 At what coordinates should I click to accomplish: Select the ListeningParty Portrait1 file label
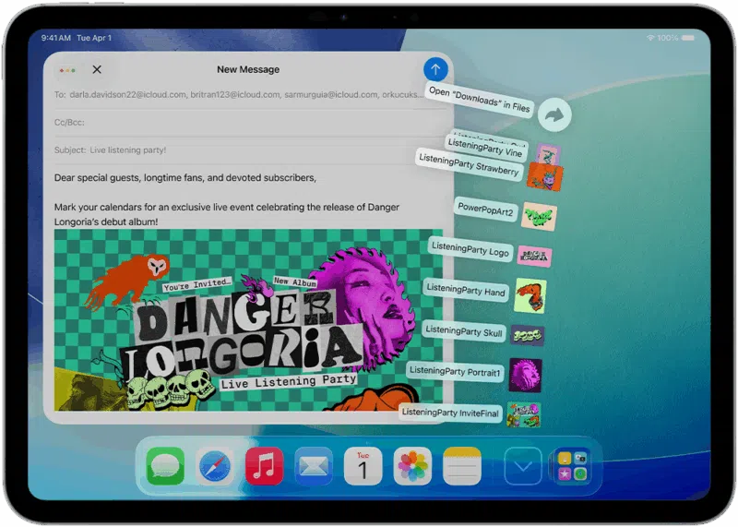tap(455, 371)
